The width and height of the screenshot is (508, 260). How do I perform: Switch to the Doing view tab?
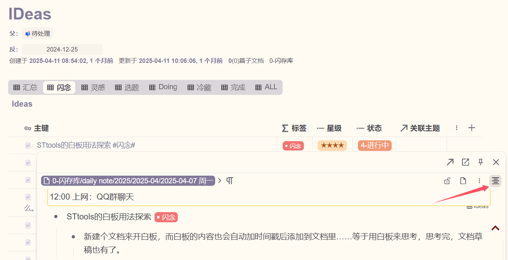pyautogui.click(x=163, y=87)
